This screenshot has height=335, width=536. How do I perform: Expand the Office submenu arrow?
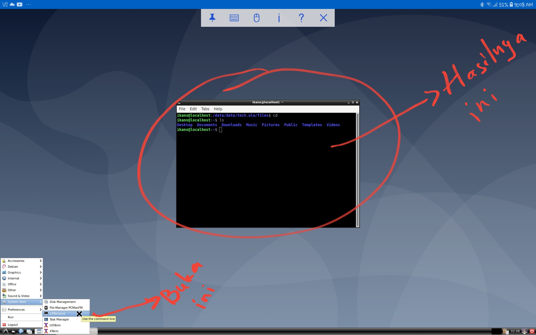point(40,284)
